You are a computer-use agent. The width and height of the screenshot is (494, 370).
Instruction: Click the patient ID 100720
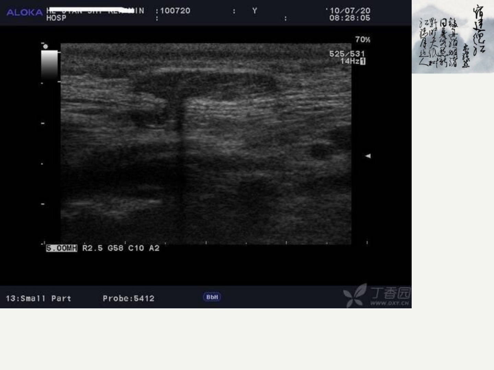click(175, 11)
